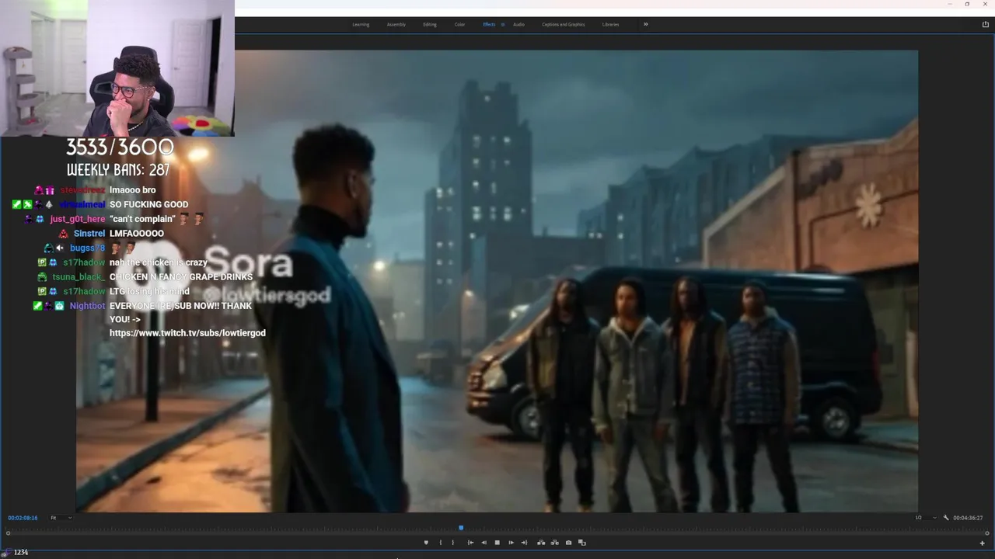The height and width of the screenshot is (559, 995).
Task: Open playback resolution 1/2 dropdown
Action: click(x=925, y=518)
